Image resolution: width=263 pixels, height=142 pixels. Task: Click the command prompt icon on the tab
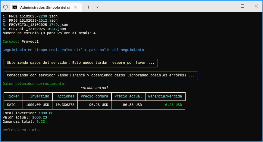pyautogui.click(x=15, y=7)
